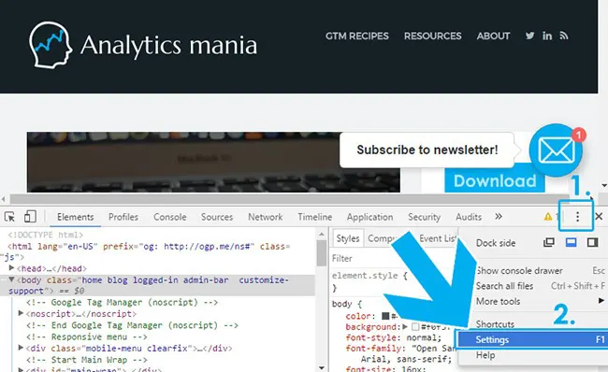The width and height of the screenshot is (608, 372).
Task: Open DevTools three-dot customize menu
Action: coord(577,217)
